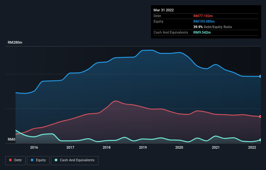Viewport: 266px width, 170px height.
Task: Select the 2021 x-axis label
Action: pyautogui.click(x=215, y=147)
